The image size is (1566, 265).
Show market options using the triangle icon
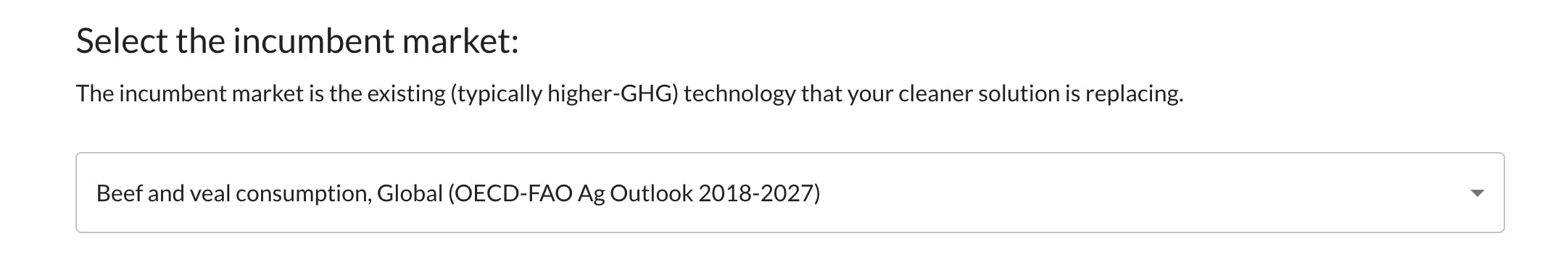point(1477,193)
